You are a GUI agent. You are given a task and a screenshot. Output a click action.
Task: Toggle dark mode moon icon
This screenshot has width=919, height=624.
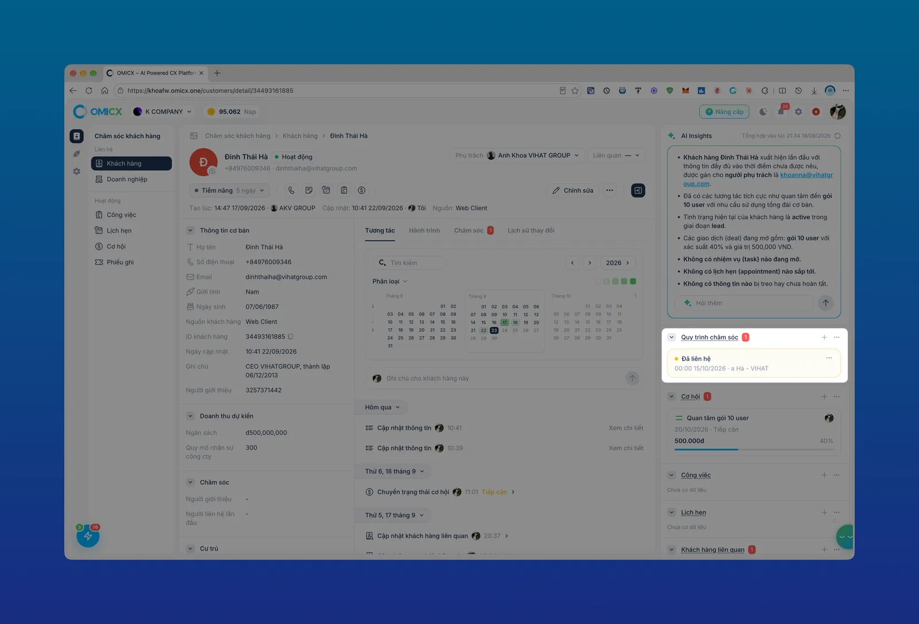pyautogui.click(x=763, y=112)
